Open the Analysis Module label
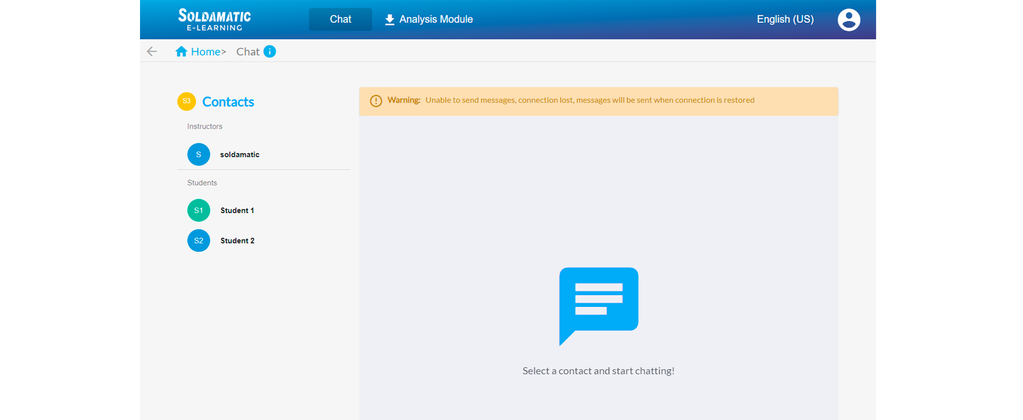 [436, 19]
